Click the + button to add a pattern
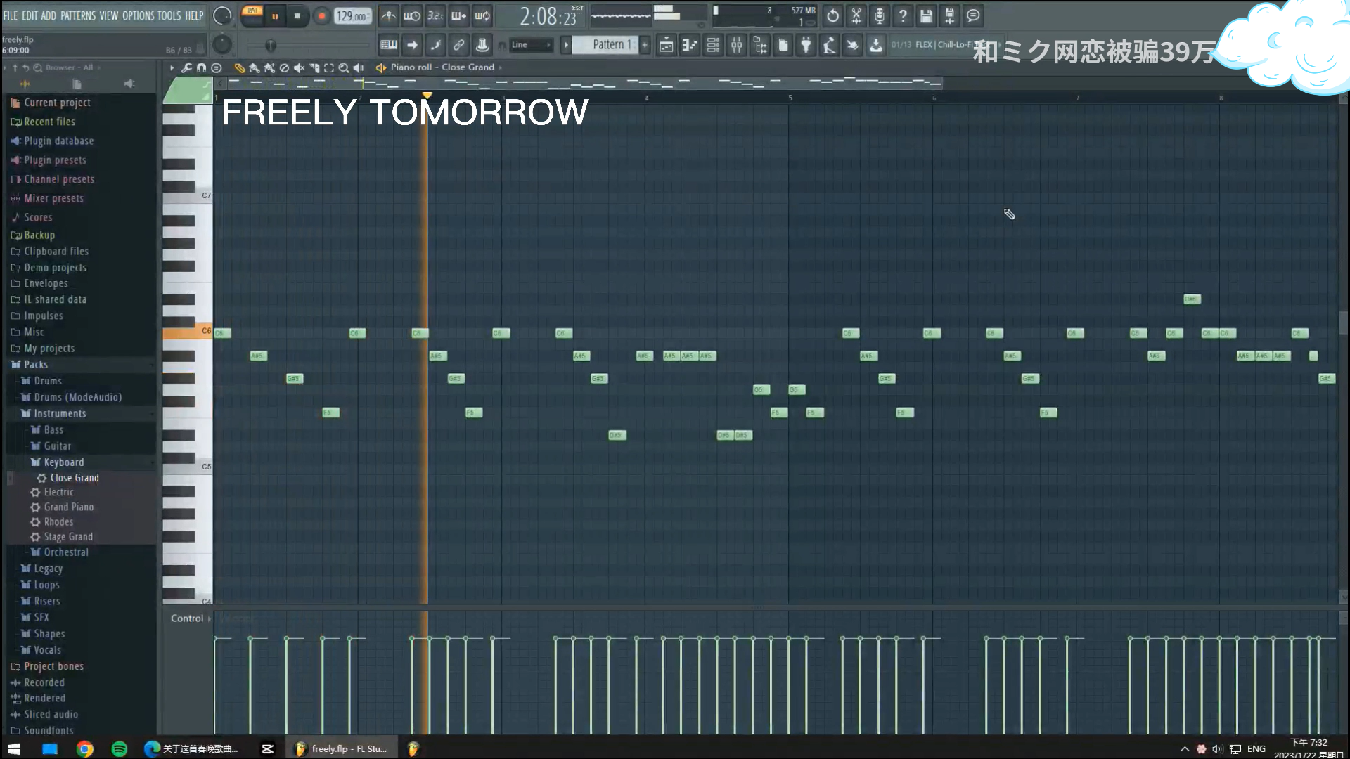 [643, 44]
